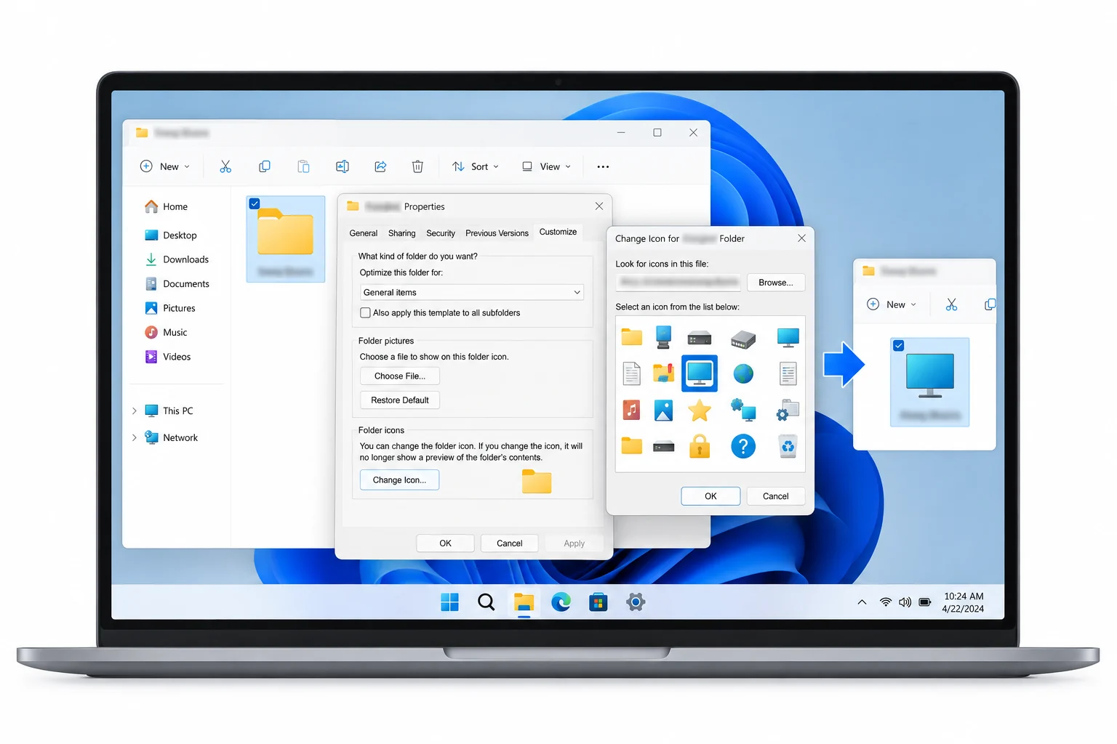Choose the padlock icon in icon list
The image size is (1117, 744).
tap(700, 446)
